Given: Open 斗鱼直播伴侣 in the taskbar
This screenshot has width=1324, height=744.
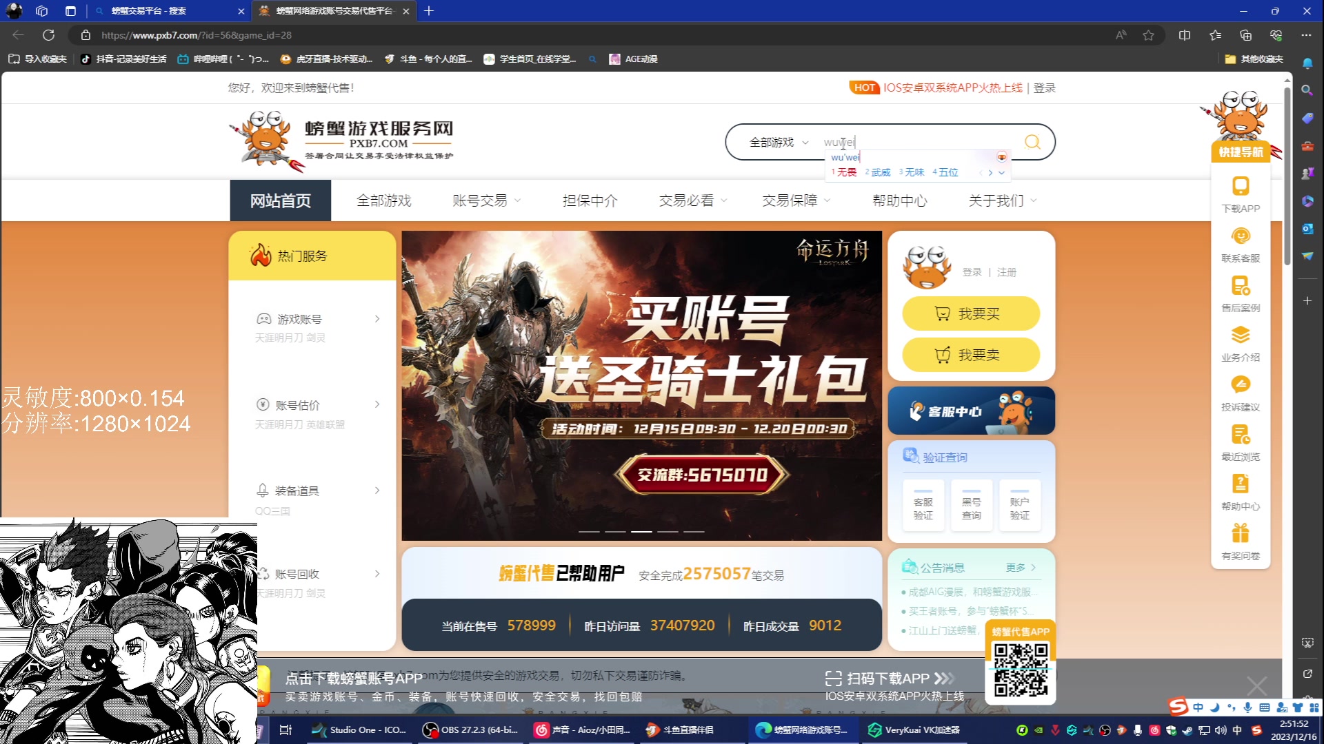Looking at the screenshot, I should [x=680, y=730].
